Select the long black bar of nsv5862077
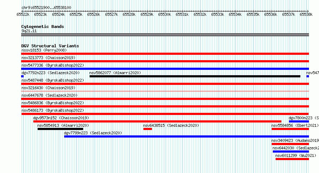This screenshot has height=173, width=319. click(195, 76)
